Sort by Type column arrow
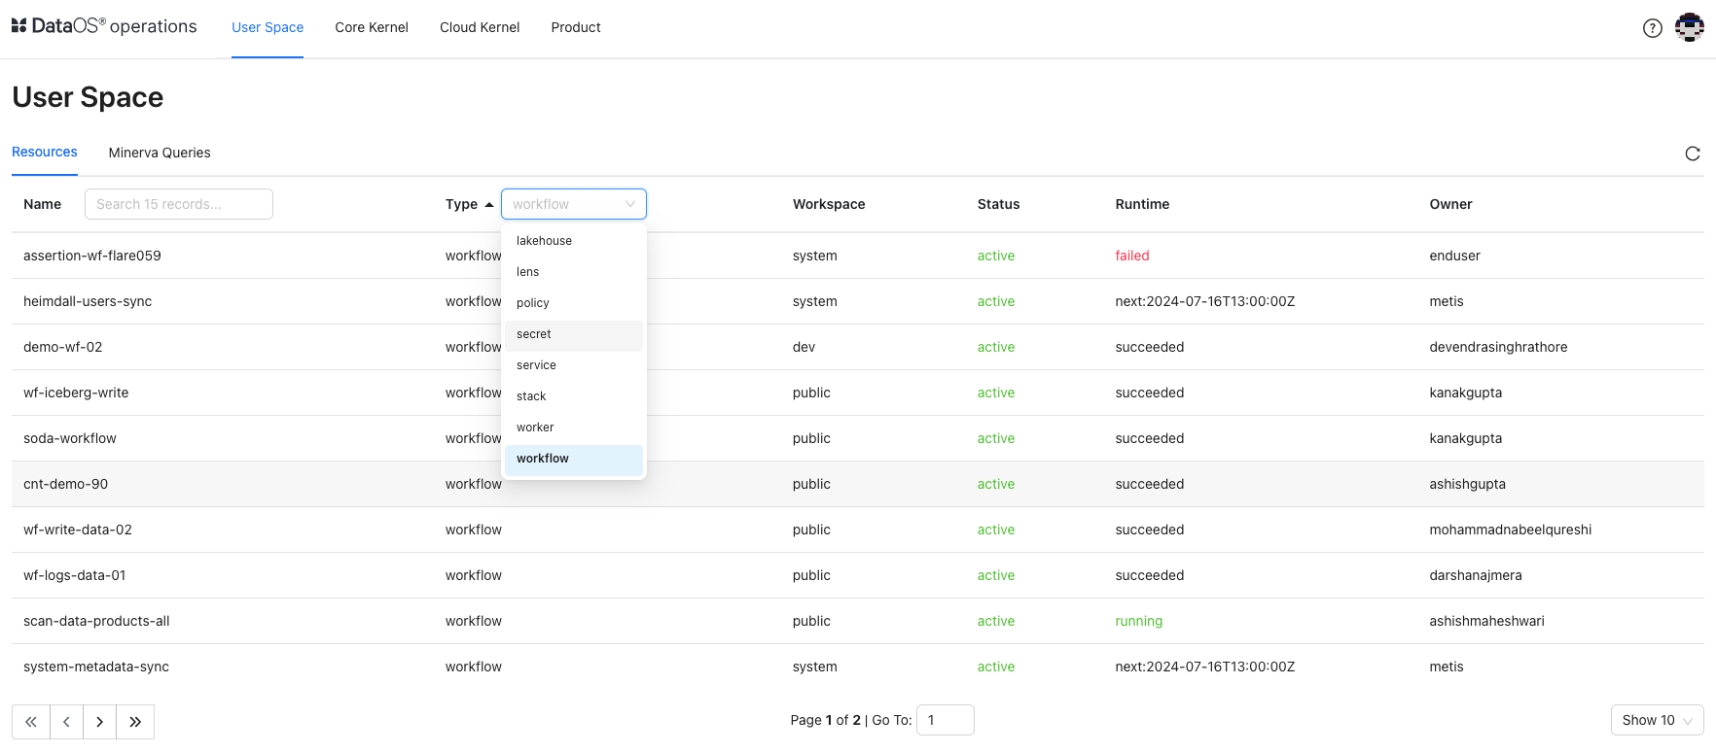 point(488,204)
